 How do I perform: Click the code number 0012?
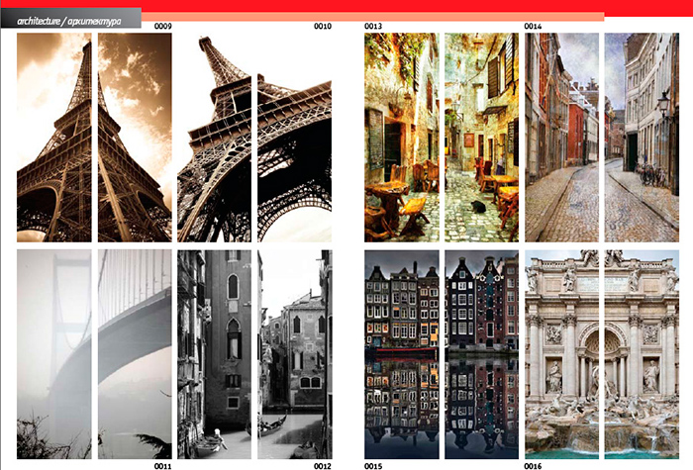point(323,466)
